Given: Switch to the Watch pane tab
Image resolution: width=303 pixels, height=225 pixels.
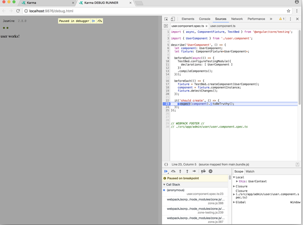Looking at the screenshot, I should pos(250,171).
